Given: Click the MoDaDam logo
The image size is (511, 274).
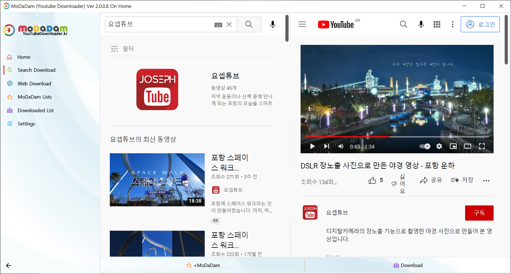Looking at the screenshot, I should pos(35,30).
